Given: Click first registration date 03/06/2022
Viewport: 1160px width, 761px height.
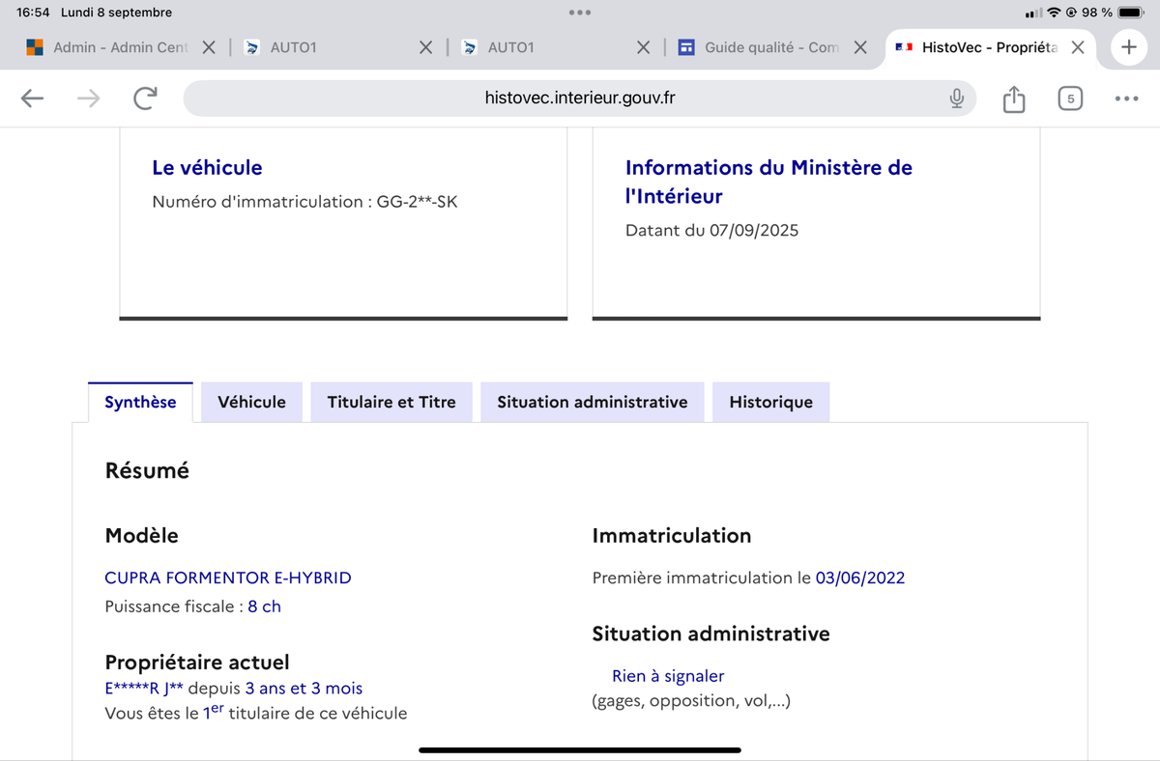Looking at the screenshot, I should point(860,578).
